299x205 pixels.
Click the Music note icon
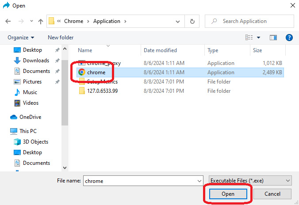click(x=17, y=92)
